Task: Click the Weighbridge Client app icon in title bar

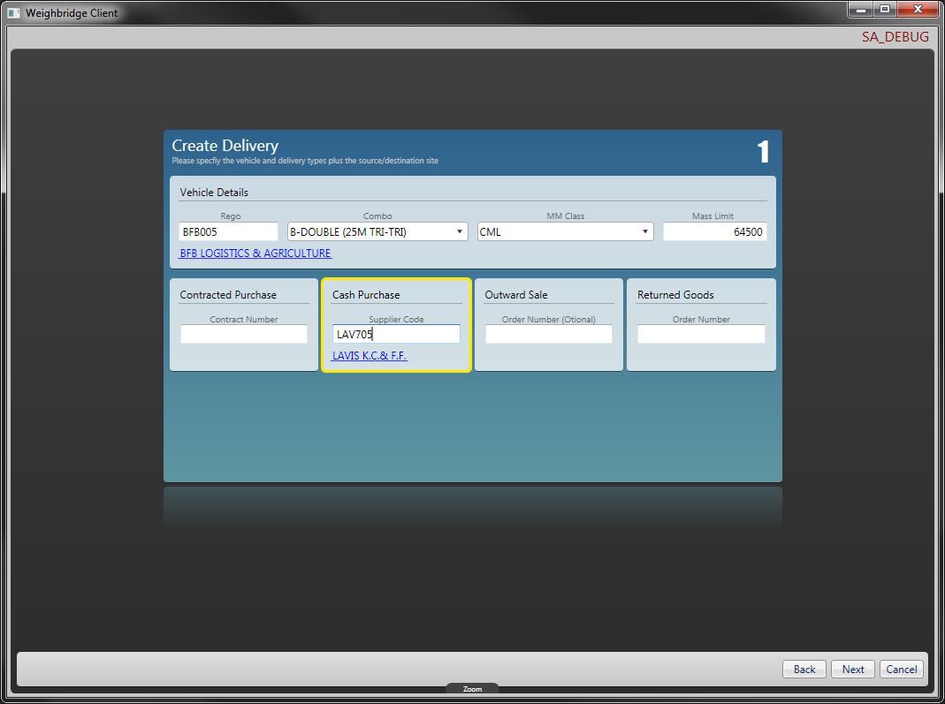Action: point(14,13)
